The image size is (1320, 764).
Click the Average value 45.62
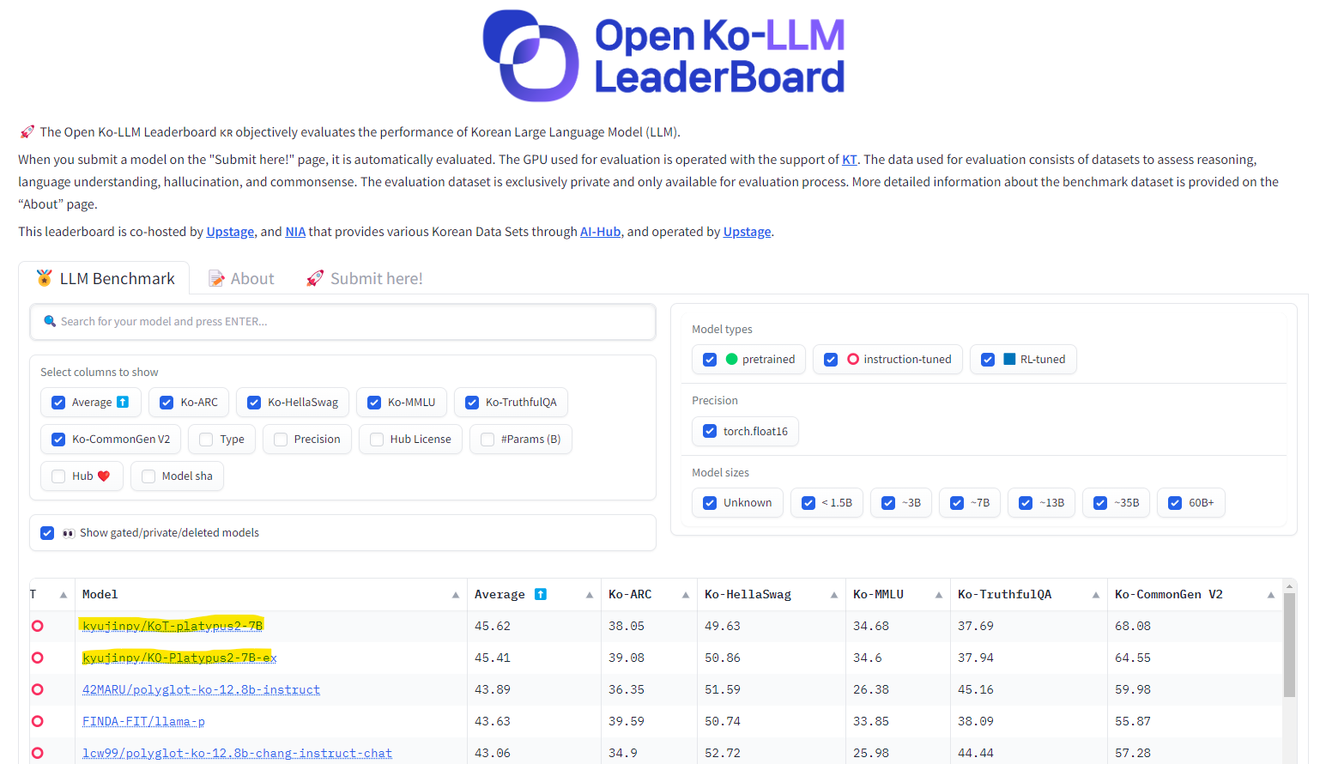(x=493, y=626)
